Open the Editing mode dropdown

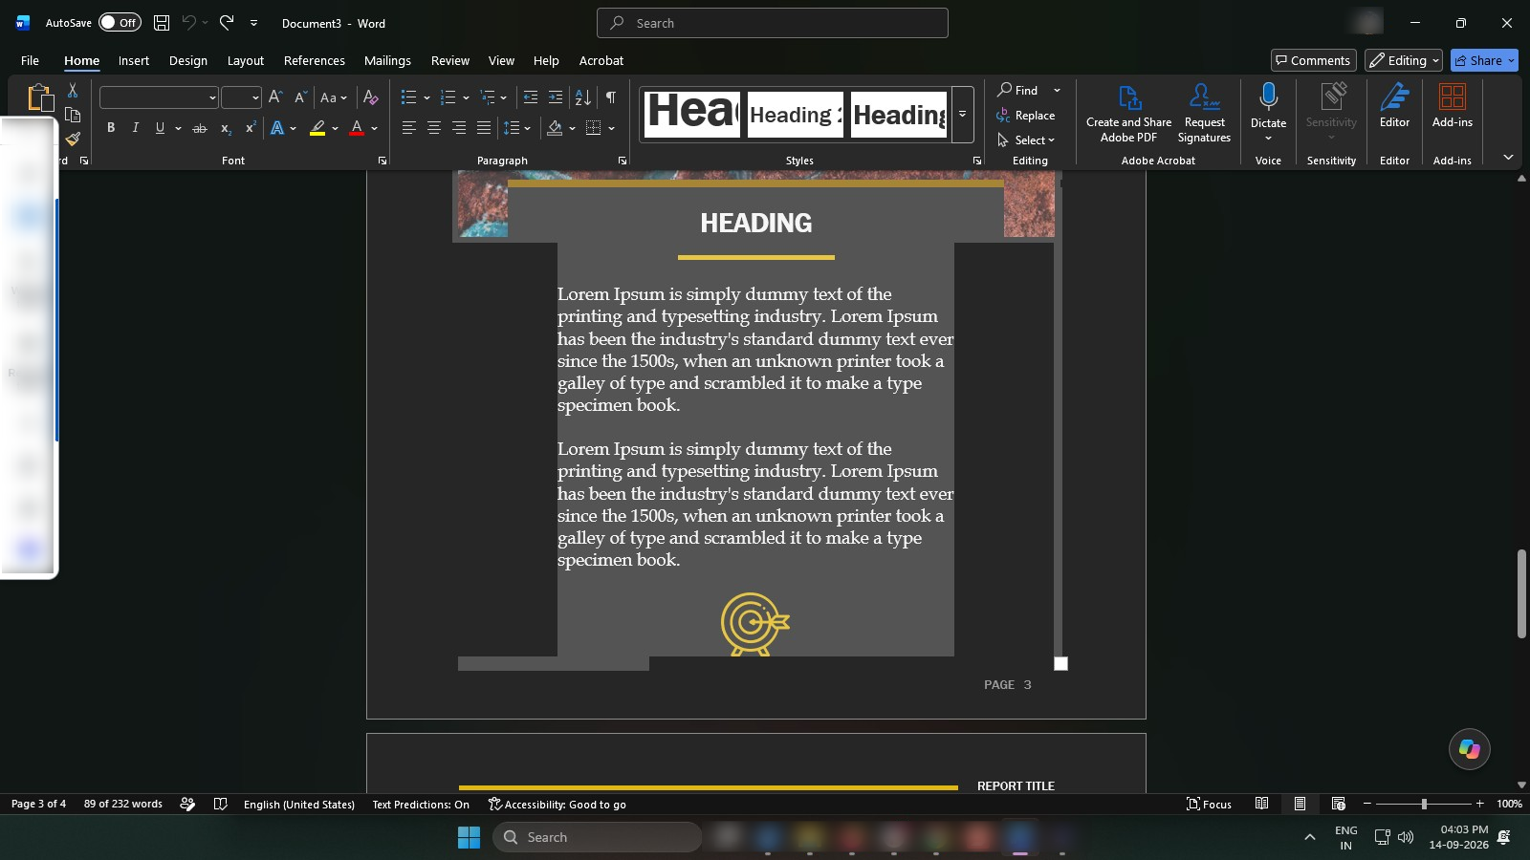point(1403,60)
